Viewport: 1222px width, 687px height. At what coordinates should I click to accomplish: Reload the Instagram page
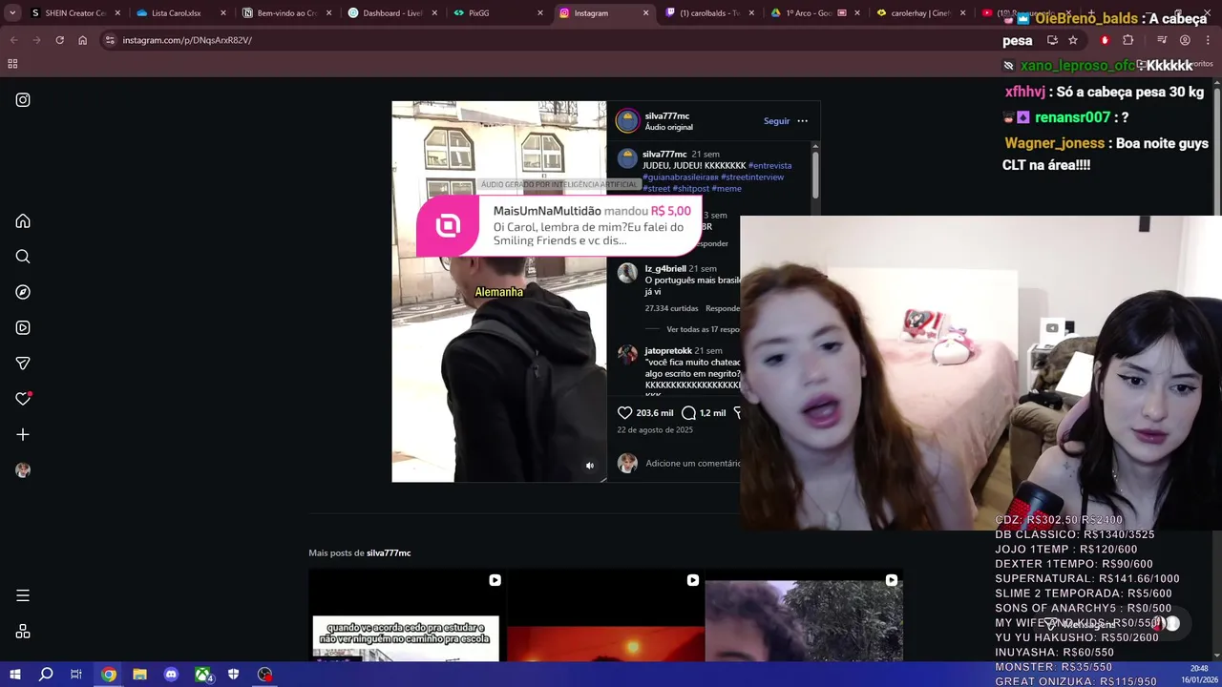59,40
